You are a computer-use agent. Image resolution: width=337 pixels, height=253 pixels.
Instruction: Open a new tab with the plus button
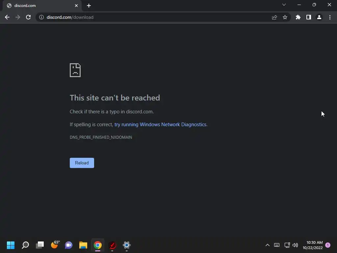pos(89,6)
